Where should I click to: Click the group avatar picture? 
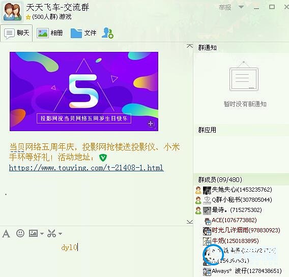(x=12, y=11)
